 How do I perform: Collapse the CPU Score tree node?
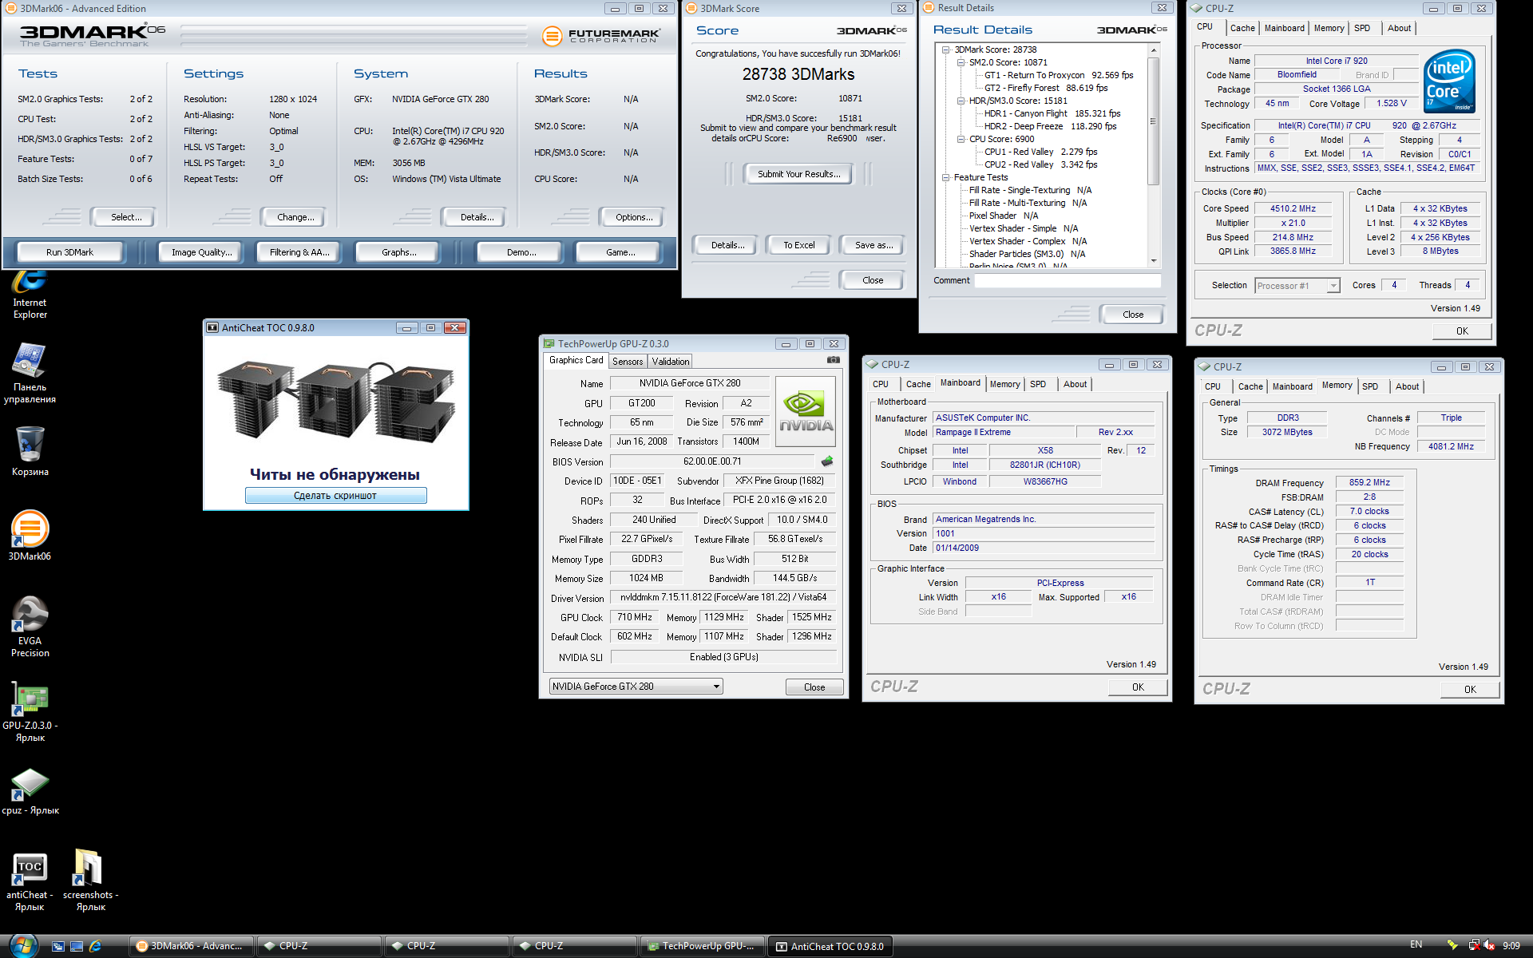click(961, 139)
